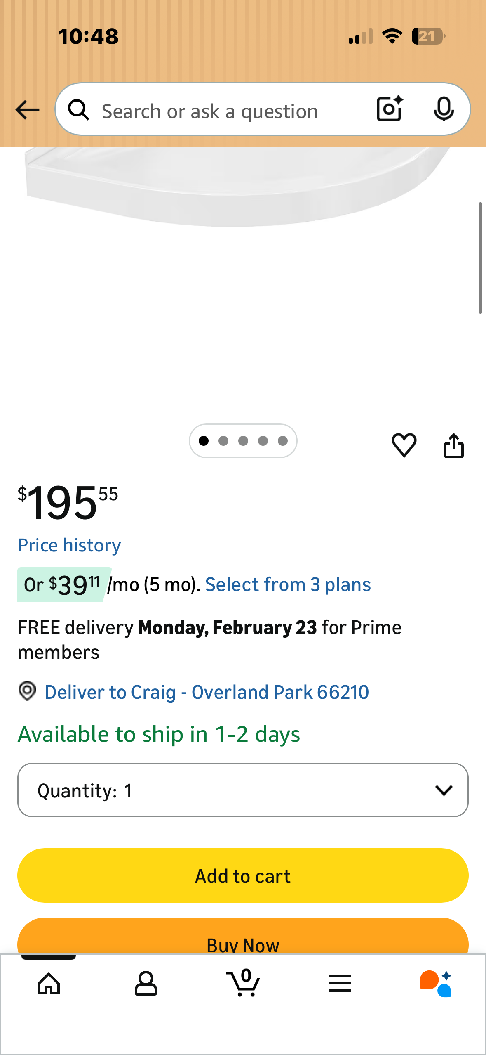The height and width of the screenshot is (1055, 486).
Task: Open the camera lens search icon
Action: coord(389,109)
